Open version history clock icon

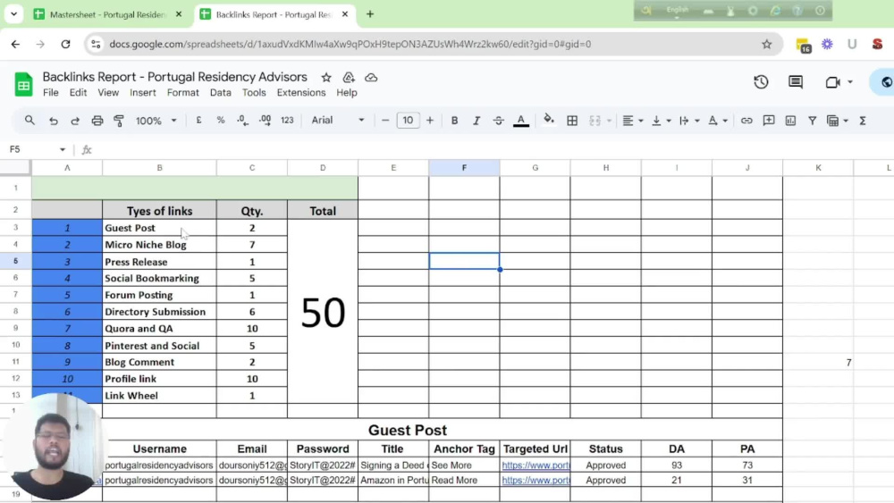coord(761,82)
